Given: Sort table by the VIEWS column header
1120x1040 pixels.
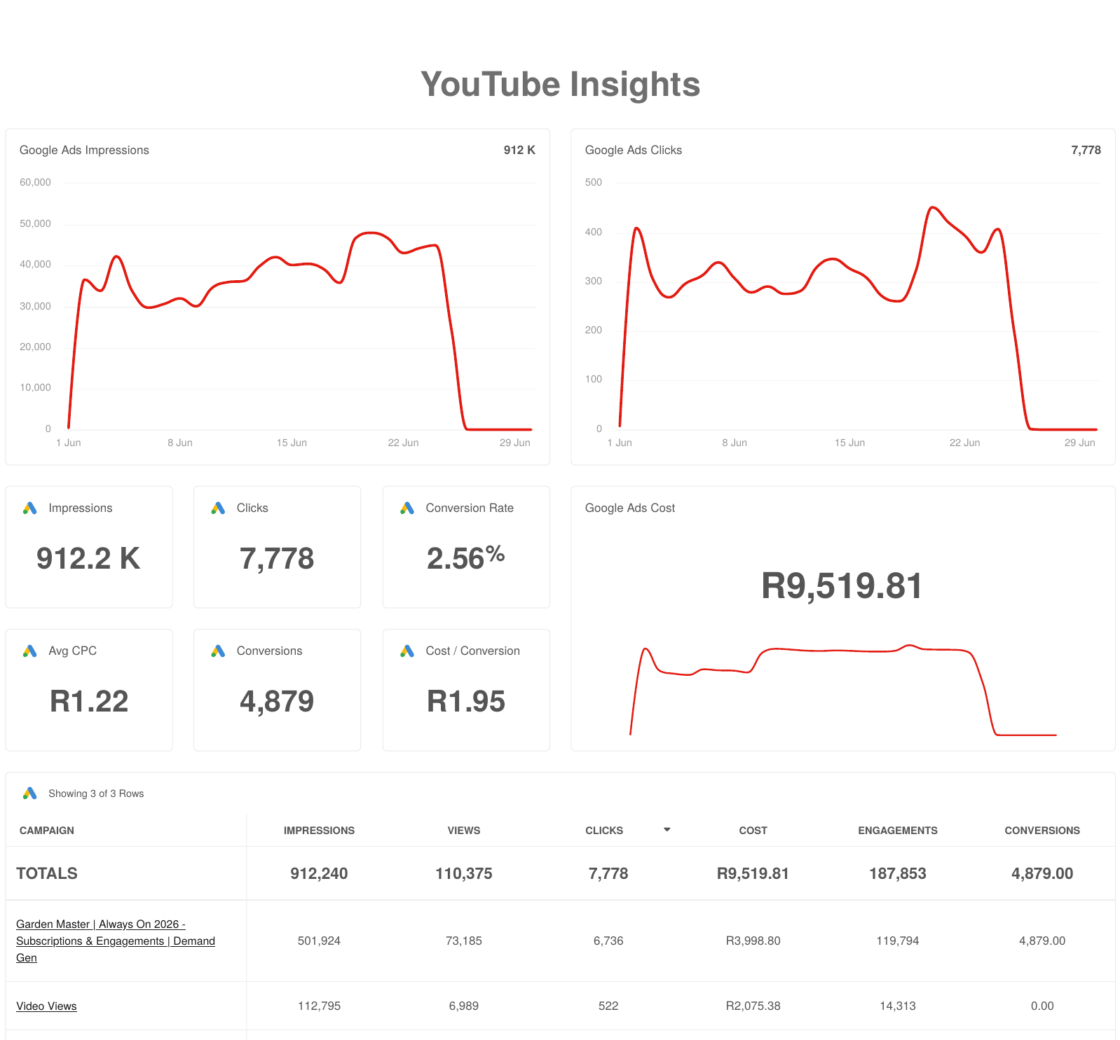Looking at the screenshot, I should 464,831.
